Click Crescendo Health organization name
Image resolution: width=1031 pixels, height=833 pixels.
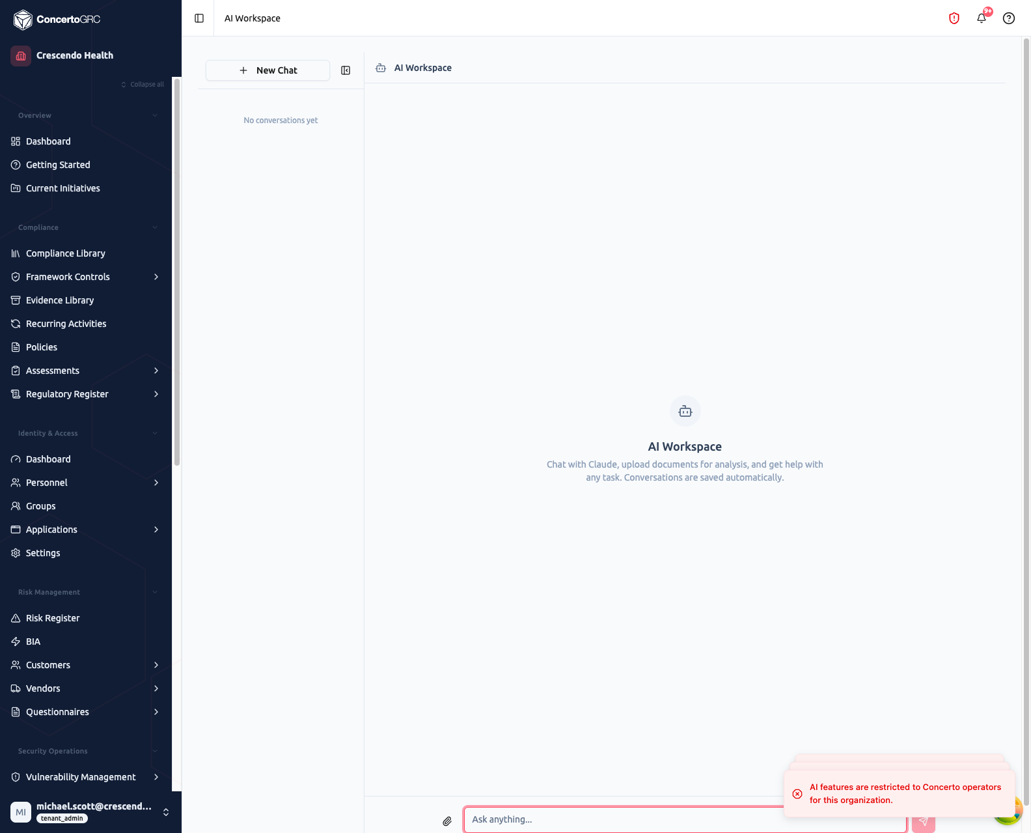pos(75,55)
